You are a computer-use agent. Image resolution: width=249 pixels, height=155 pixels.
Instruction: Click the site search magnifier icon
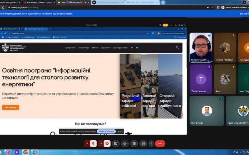pyautogui.click(x=177, y=47)
